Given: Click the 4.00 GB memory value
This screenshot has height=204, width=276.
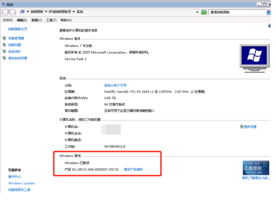Looking at the screenshot, I should pos(110,98).
